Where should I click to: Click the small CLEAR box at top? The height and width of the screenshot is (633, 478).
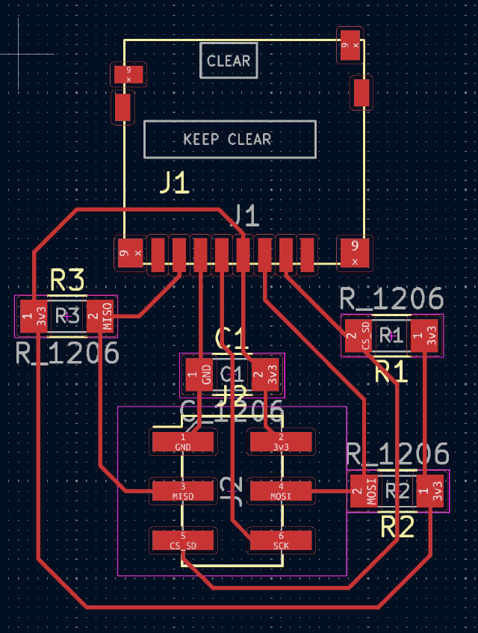[x=229, y=61]
